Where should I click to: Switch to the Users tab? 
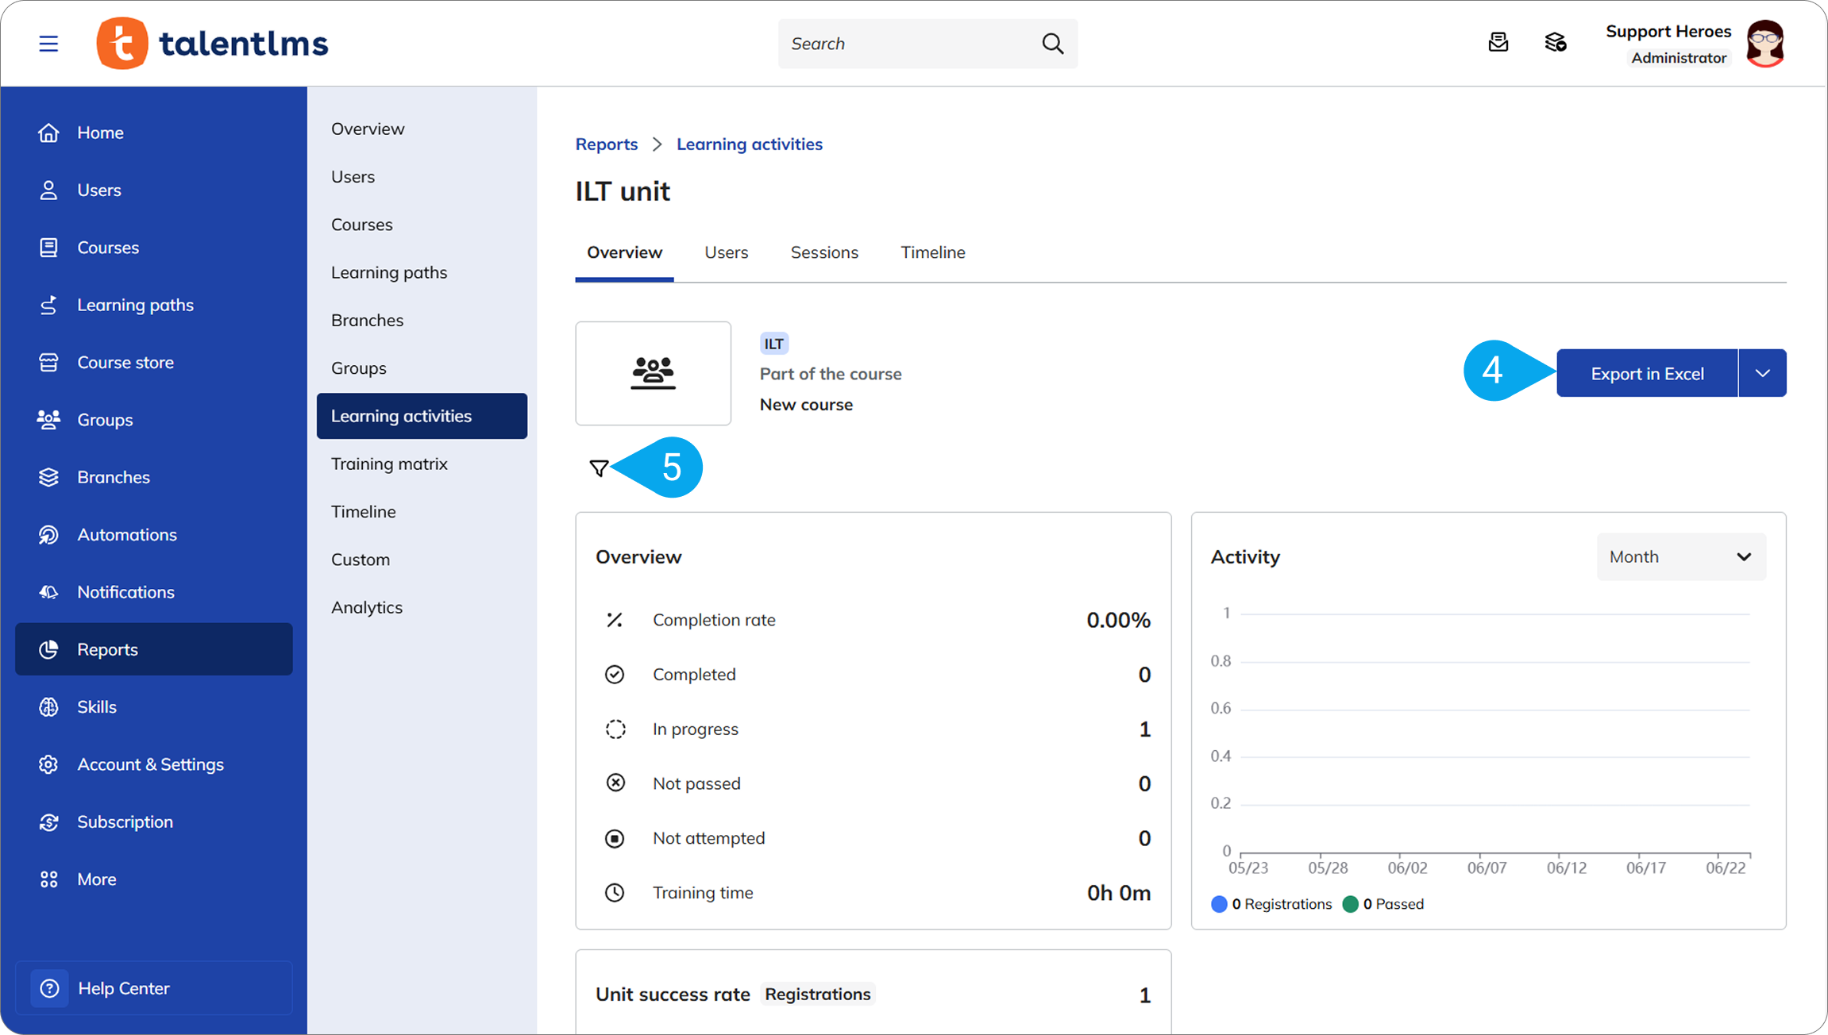tap(726, 252)
